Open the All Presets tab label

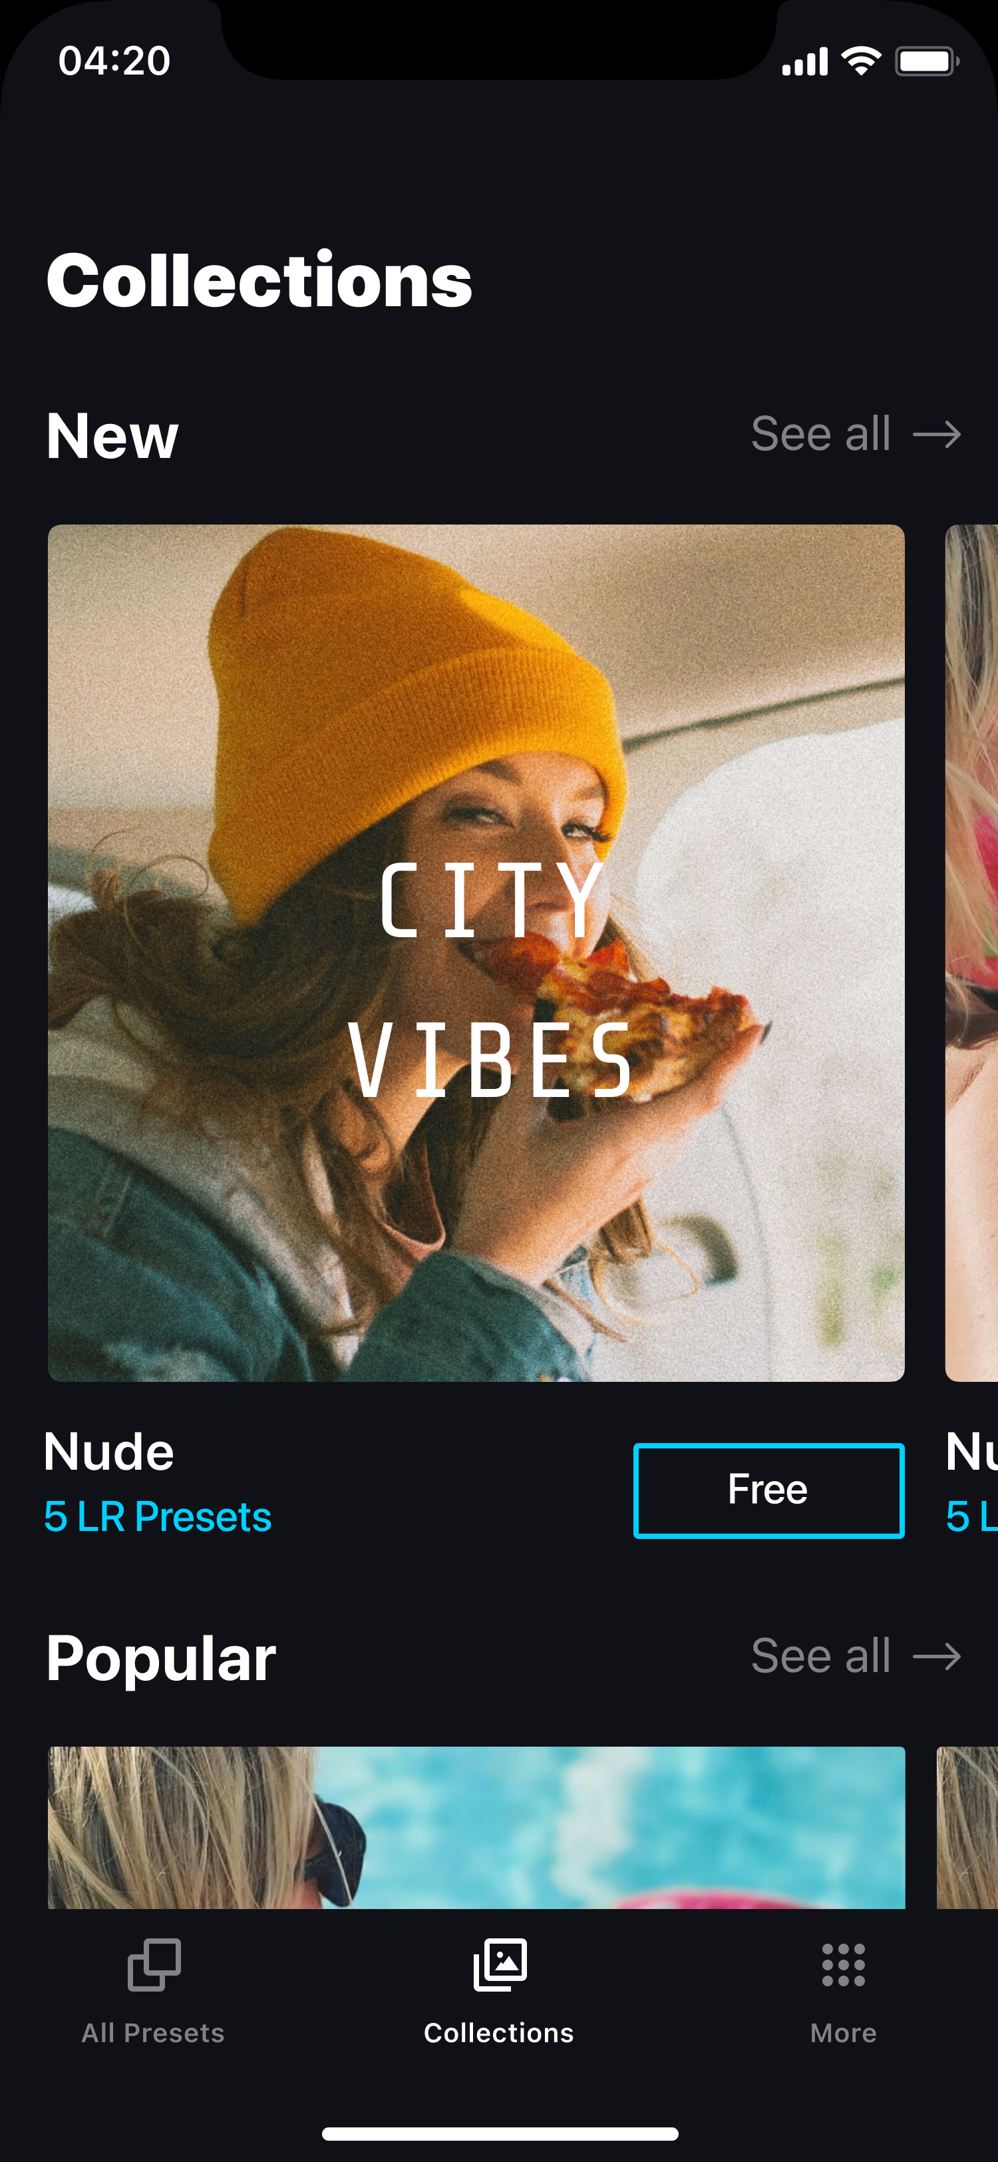point(154,2033)
